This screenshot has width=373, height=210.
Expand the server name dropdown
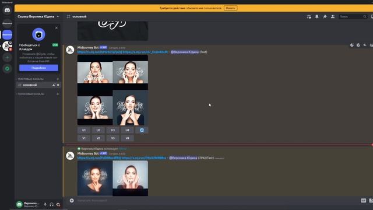[x=58, y=17]
